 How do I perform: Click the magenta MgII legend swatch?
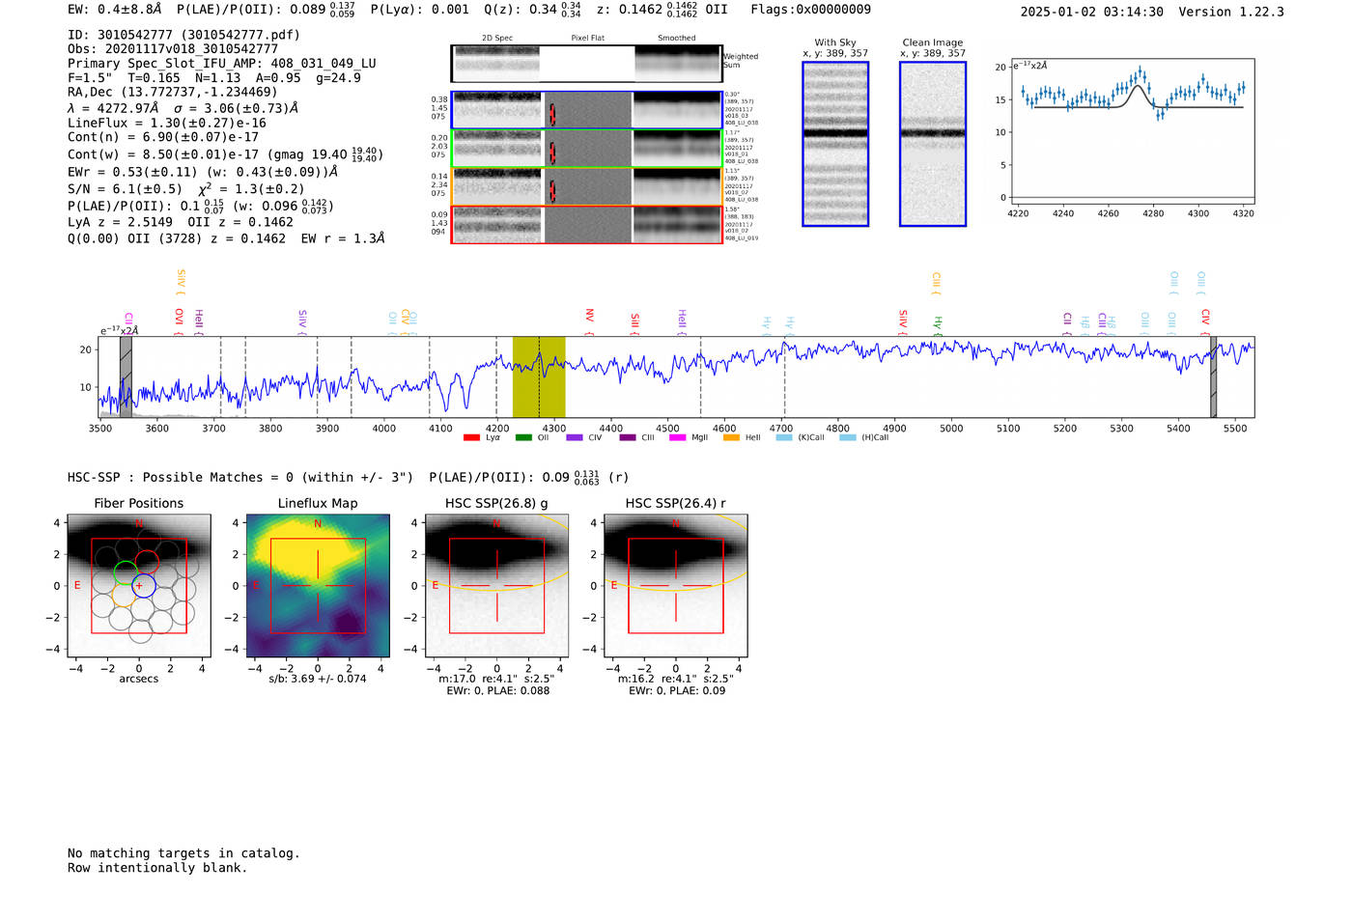tap(677, 438)
